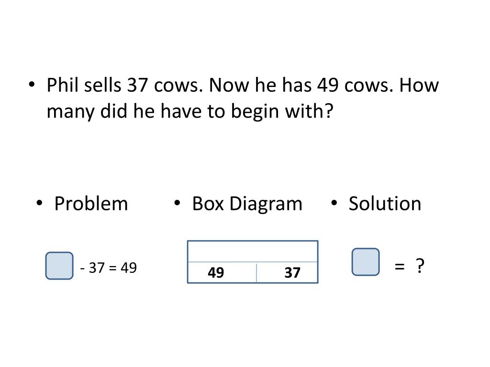Click the bullet before the Phil sentence
Image resolution: width=490 pixels, height=367 pixels.
32,84
